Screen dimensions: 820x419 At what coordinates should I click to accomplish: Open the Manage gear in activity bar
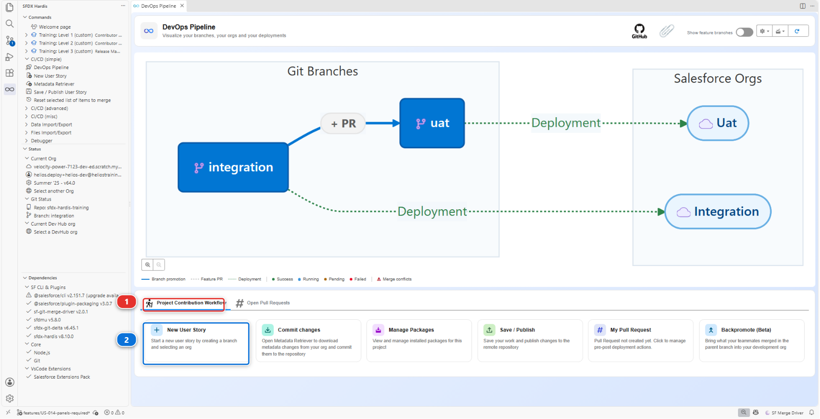[9, 399]
